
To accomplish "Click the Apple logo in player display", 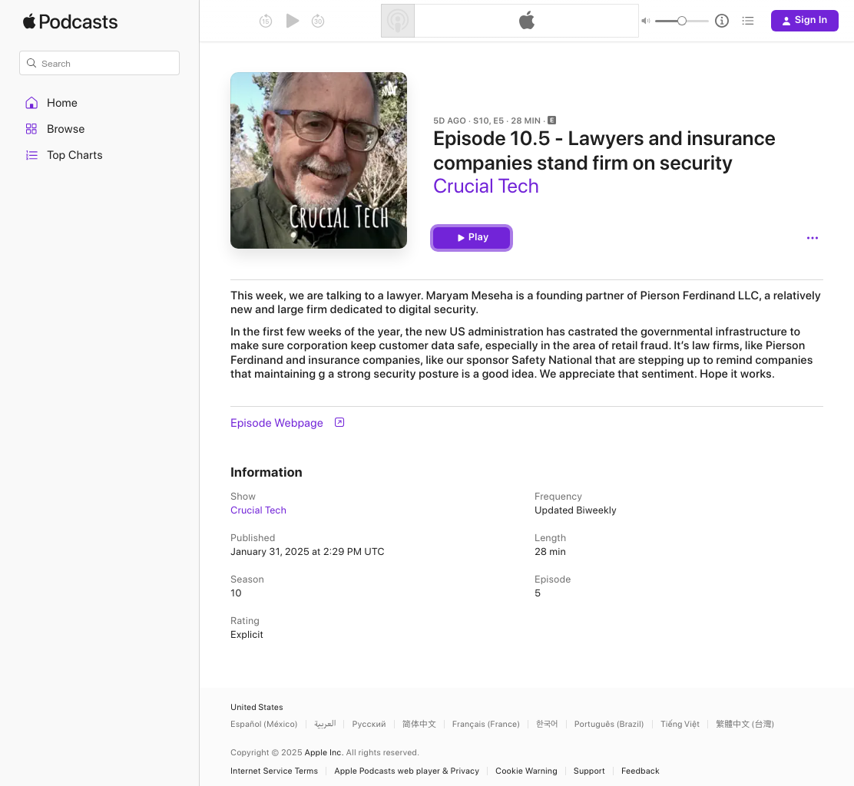I will coord(527,21).
